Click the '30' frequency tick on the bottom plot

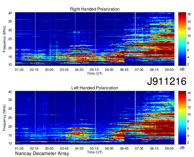coord(10,109)
